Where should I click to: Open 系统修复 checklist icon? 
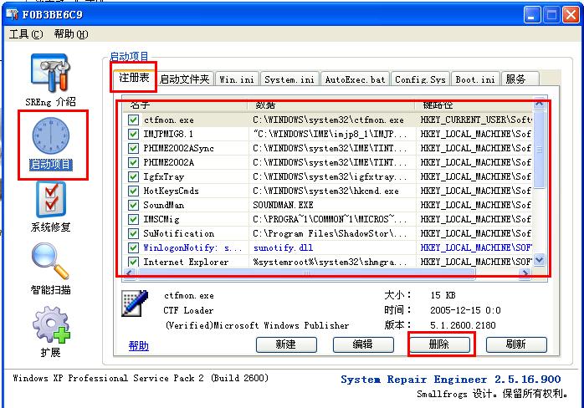[x=51, y=199]
